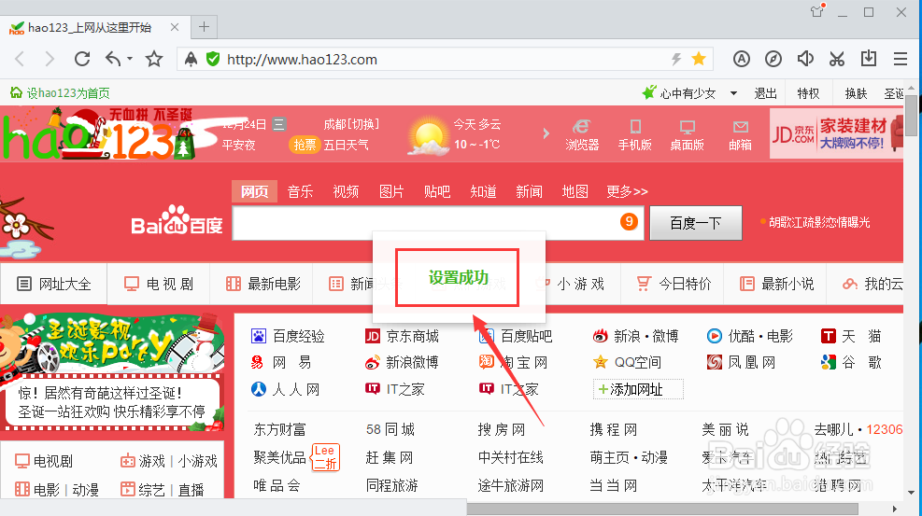Open the 网址大全 nav item
922x516 pixels.
[x=53, y=284]
